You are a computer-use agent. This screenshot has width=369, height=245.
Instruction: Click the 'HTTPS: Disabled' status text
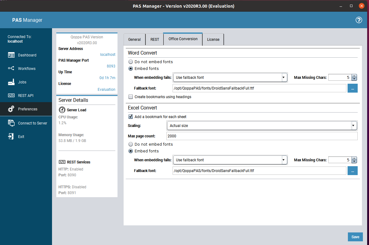click(72, 187)
